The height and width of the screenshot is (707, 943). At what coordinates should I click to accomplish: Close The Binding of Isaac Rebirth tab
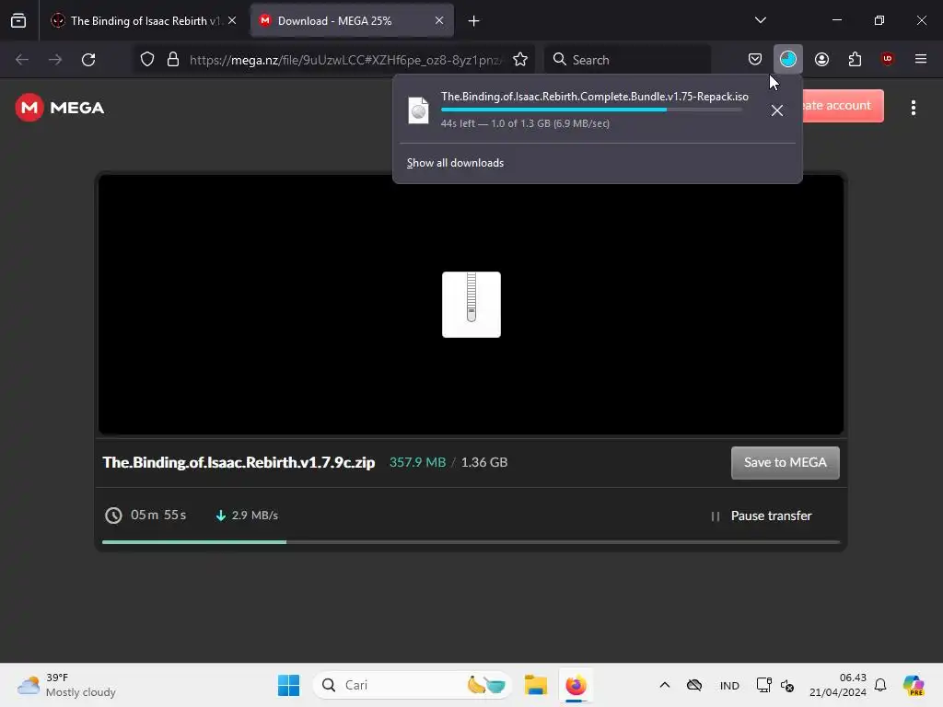tap(232, 20)
